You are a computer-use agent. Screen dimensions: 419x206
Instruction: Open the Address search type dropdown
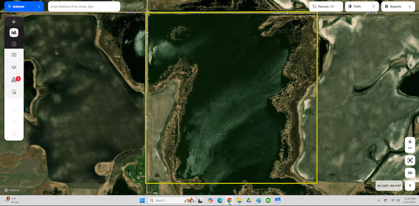coord(24,6)
